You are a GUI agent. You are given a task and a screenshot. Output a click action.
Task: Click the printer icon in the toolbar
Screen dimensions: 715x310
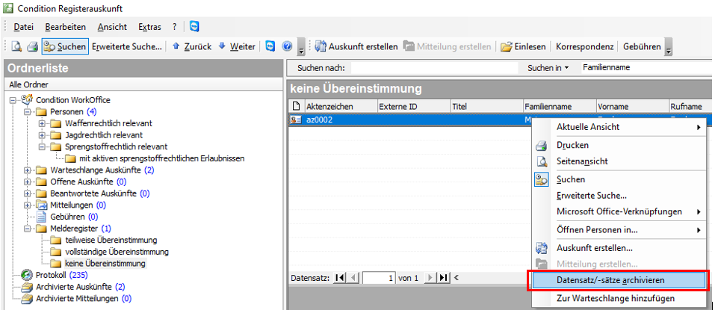click(x=32, y=46)
